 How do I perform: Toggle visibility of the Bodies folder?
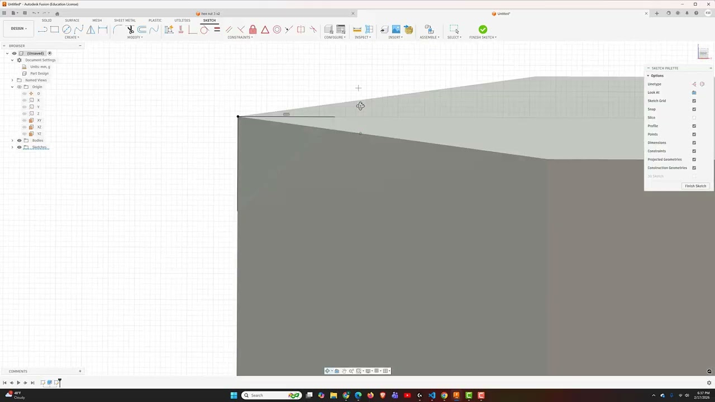(19, 141)
